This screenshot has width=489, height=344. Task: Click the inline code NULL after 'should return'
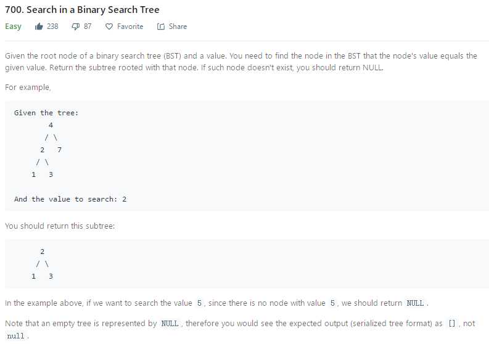[x=415, y=303]
